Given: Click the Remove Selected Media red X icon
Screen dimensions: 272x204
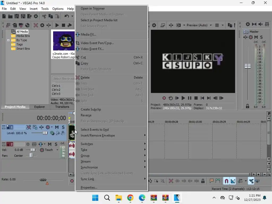Looking at the screenshot, I should point(36,25).
